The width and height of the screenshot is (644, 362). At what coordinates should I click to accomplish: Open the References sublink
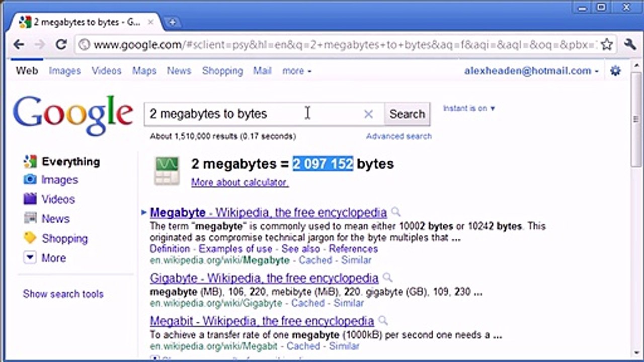point(353,249)
